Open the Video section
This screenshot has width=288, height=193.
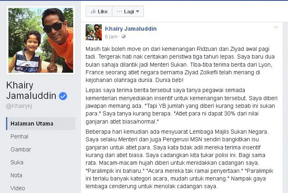tap(18, 188)
